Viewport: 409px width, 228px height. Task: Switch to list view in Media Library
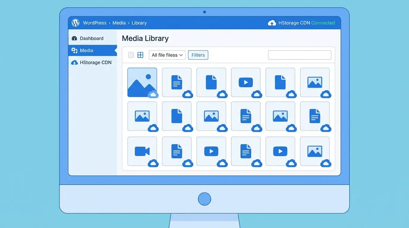(x=131, y=55)
